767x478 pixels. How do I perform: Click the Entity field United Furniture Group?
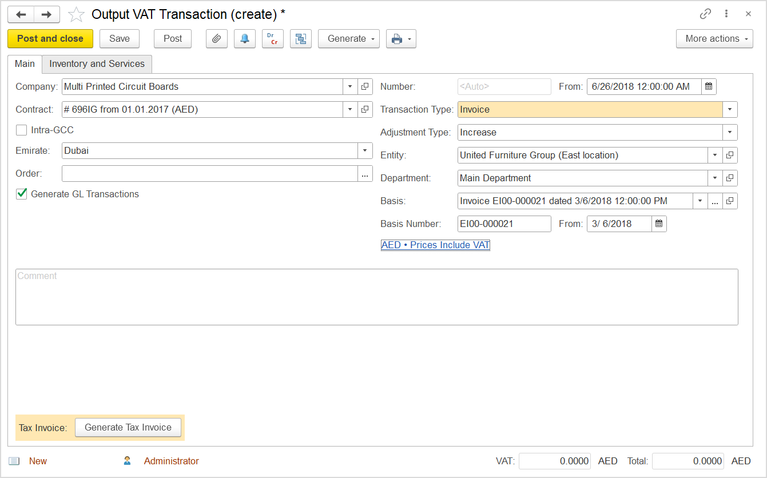[583, 156]
